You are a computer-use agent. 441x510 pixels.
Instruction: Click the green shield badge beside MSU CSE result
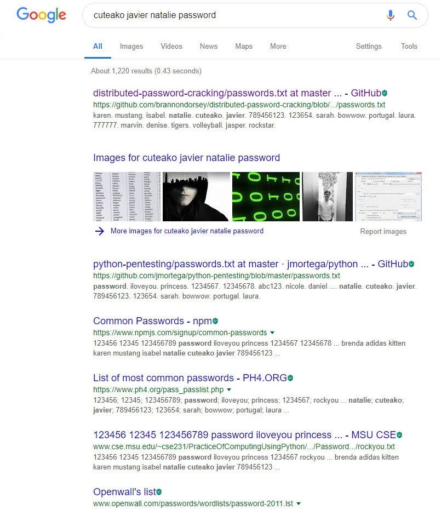click(x=399, y=435)
